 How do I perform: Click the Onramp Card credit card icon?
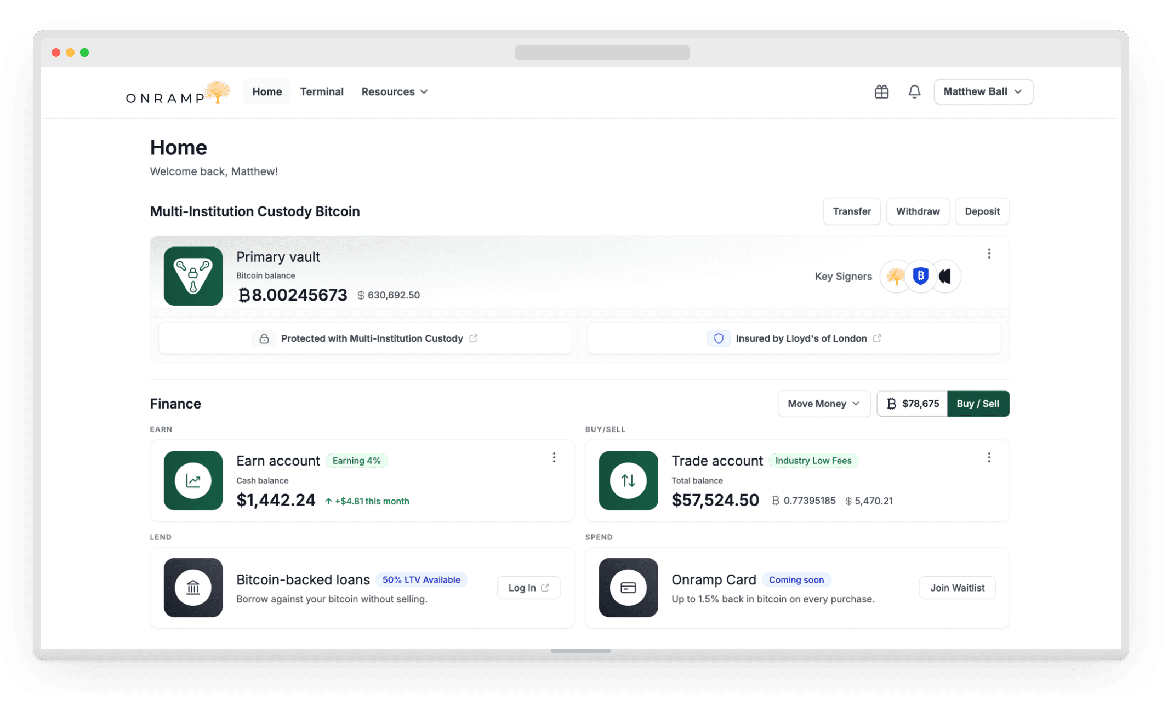point(628,588)
